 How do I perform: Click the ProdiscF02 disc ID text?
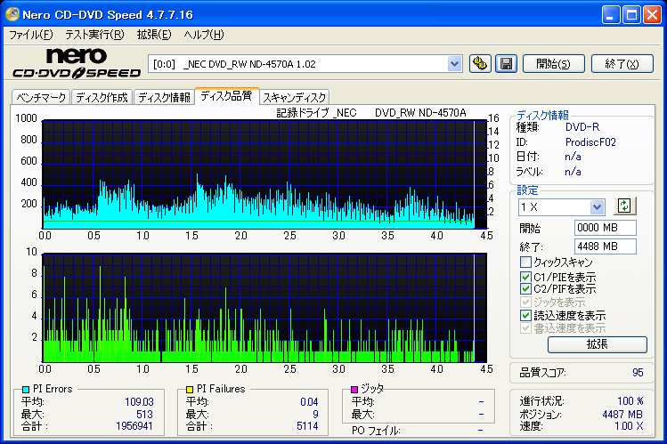590,141
